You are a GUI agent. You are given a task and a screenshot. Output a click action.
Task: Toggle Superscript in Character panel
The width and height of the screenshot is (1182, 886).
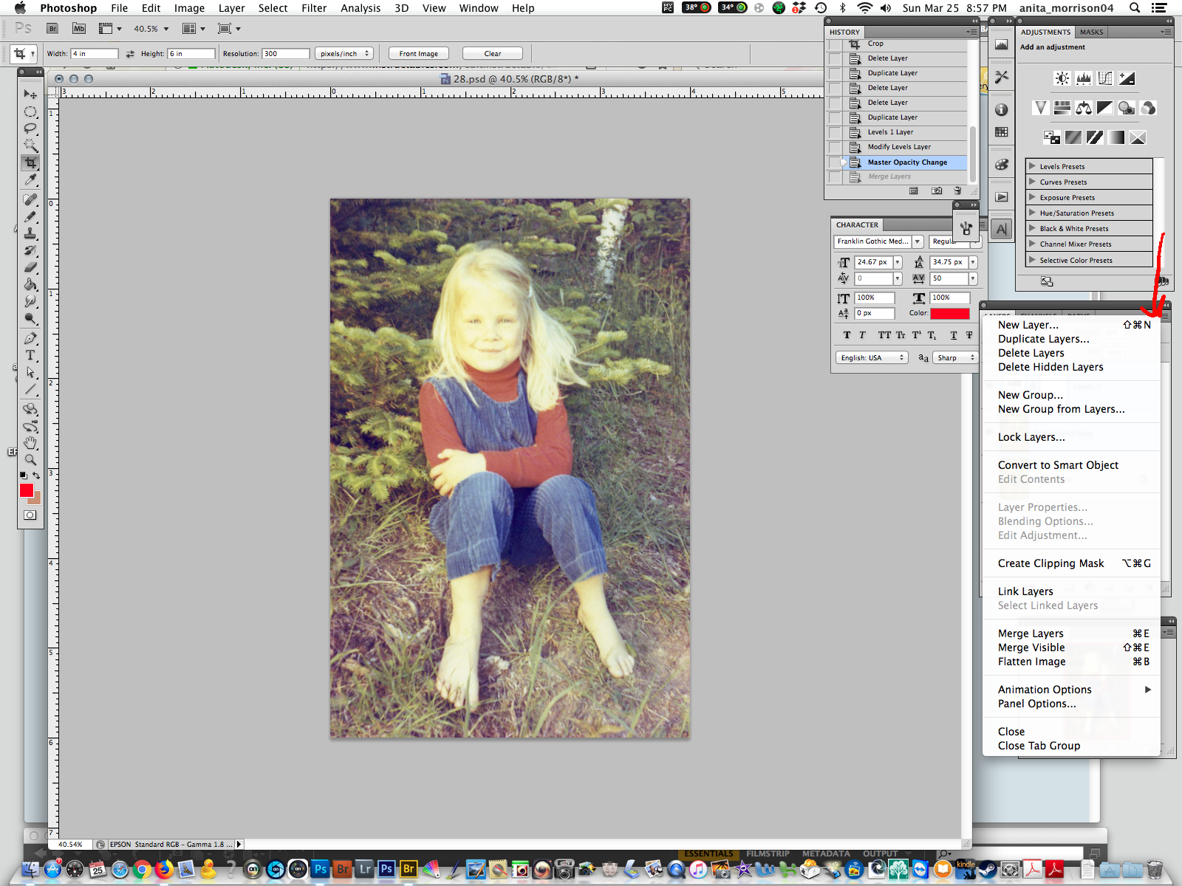[916, 335]
